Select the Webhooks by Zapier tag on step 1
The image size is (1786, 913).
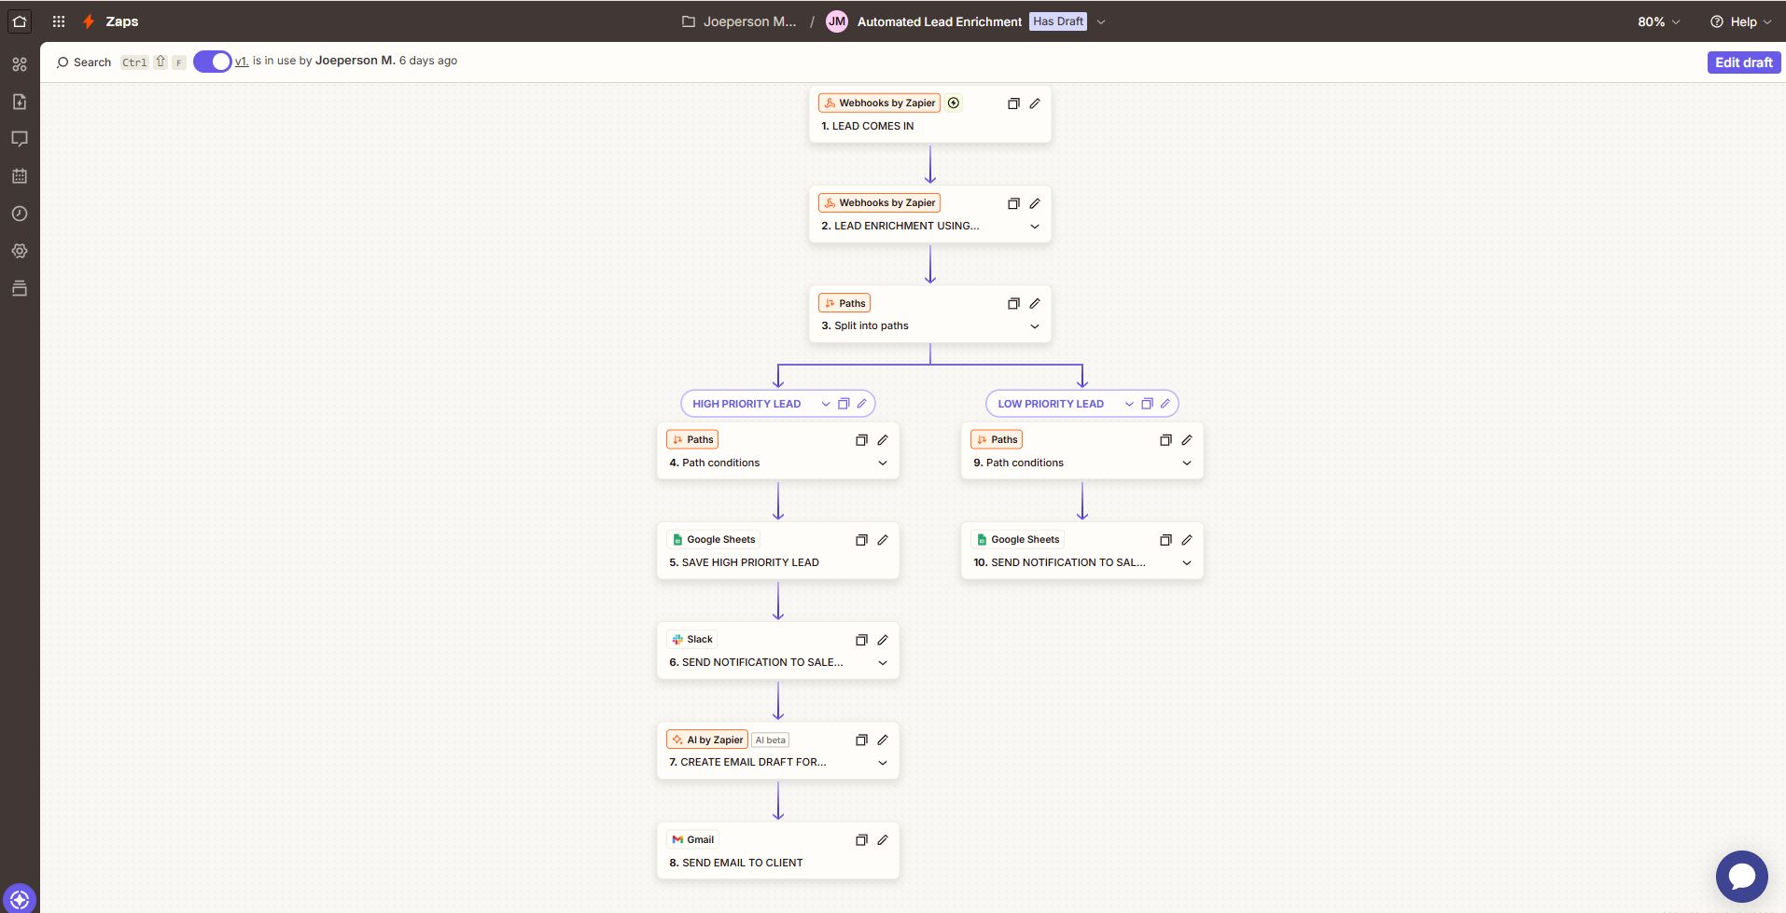point(879,103)
